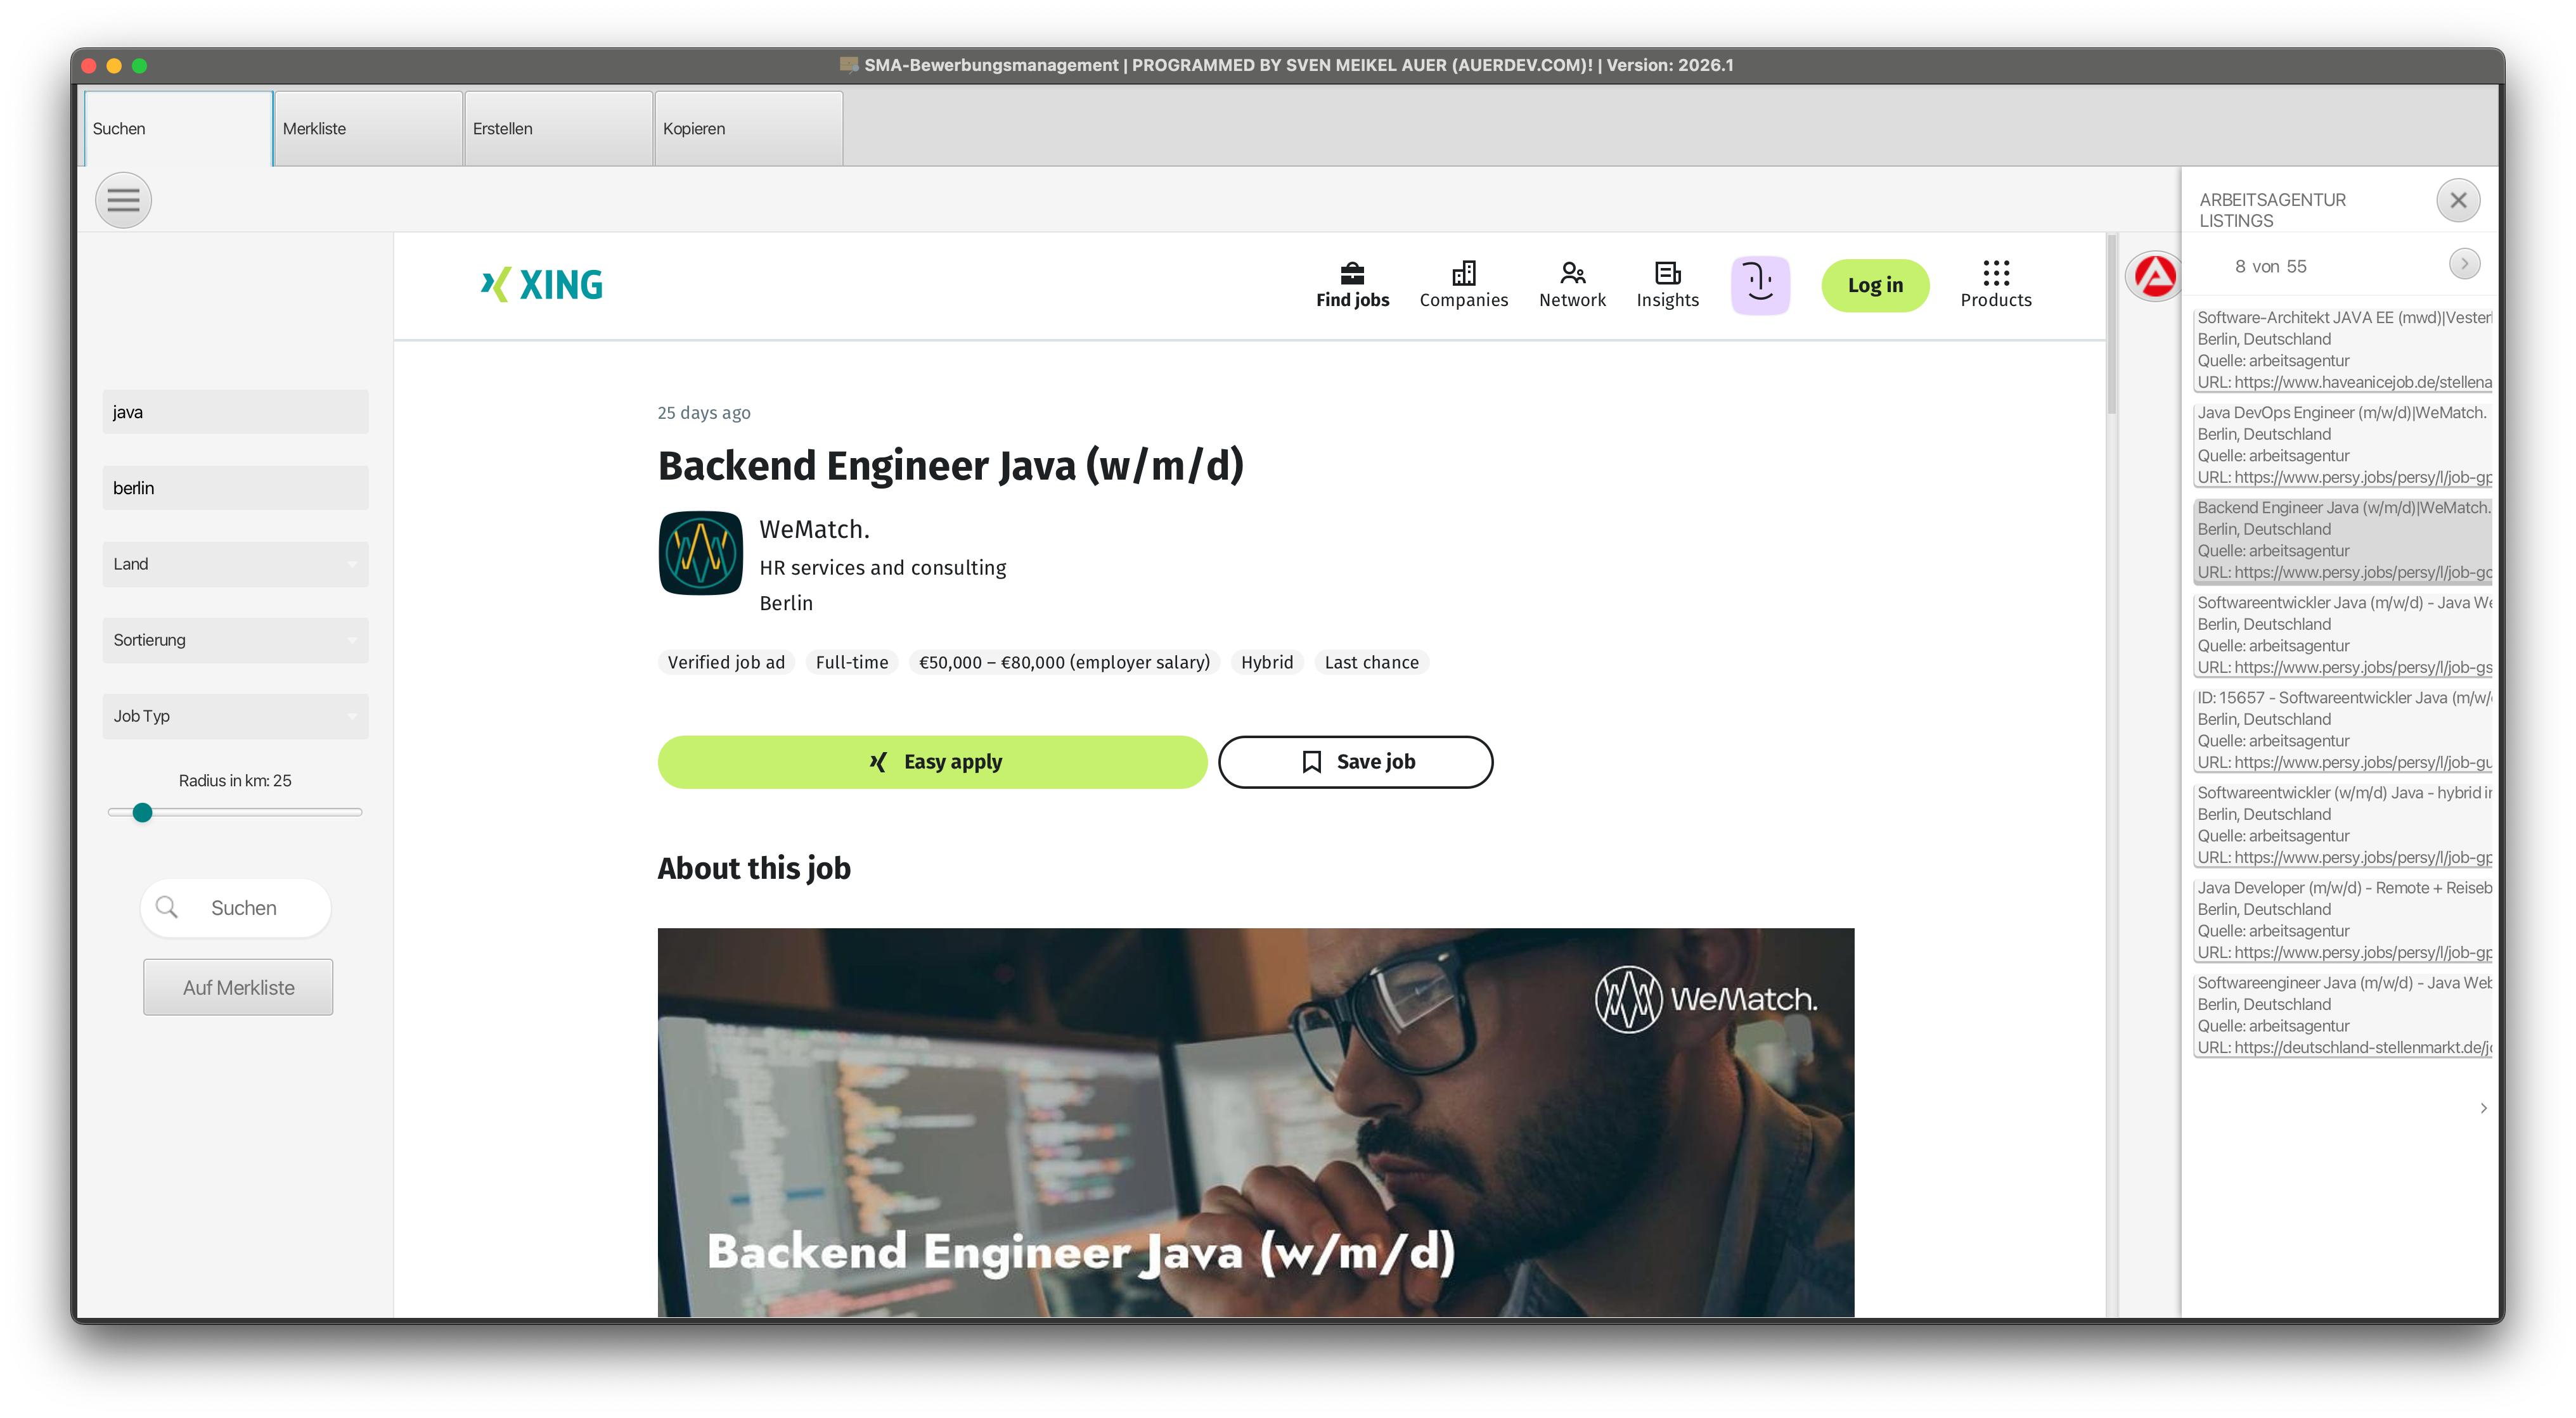
Task: Click the '8 von 55' counter text
Action: point(2270,266)
